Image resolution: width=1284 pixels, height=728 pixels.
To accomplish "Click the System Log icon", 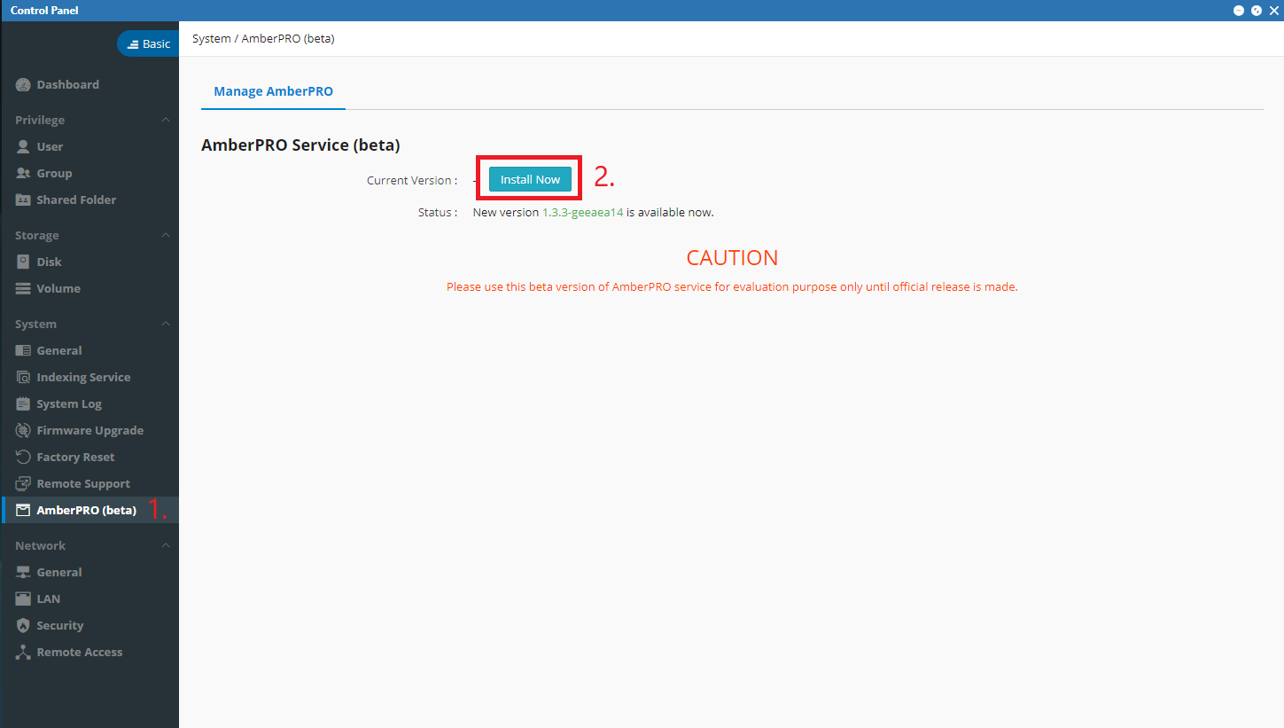I will (x=23, y=404).
